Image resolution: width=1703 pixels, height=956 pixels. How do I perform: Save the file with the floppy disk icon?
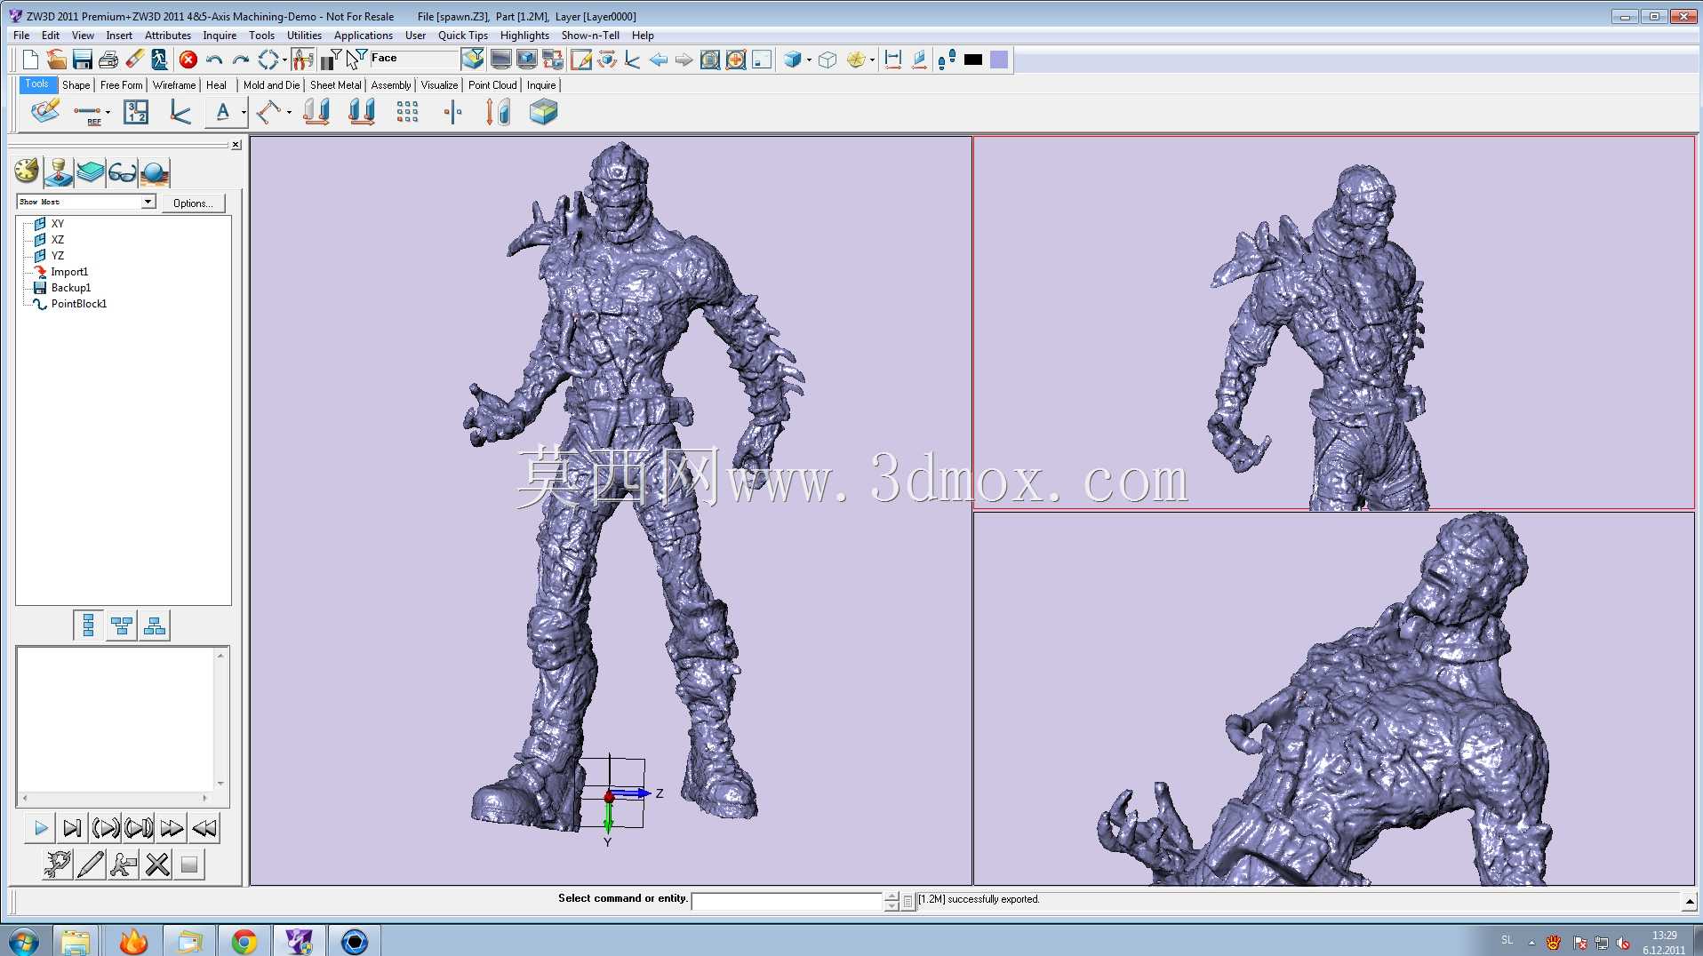click(83, 60)
